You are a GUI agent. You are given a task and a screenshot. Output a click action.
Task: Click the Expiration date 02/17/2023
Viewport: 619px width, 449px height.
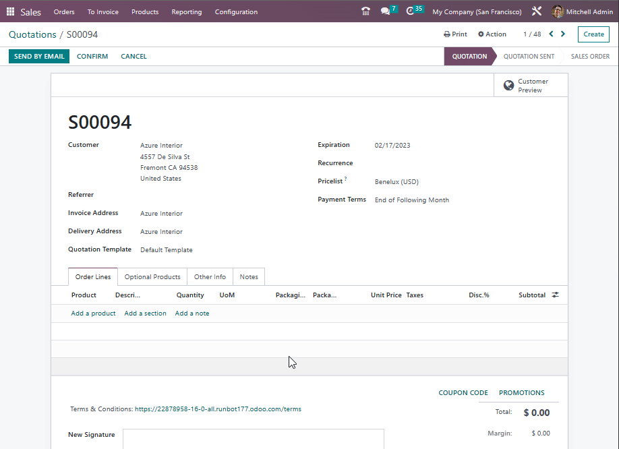coord(392,145)
